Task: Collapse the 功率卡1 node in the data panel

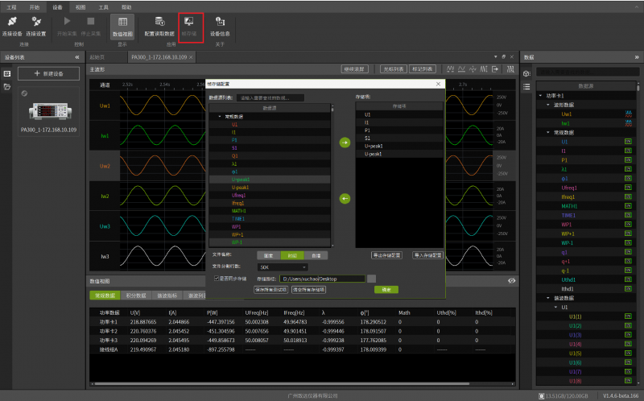Action: tap(541, 96)
